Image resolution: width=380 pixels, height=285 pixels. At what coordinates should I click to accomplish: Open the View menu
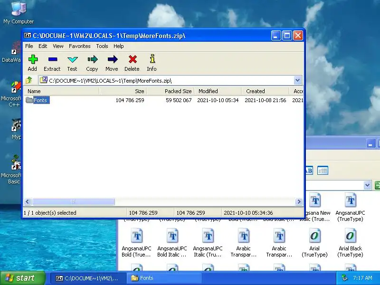coord(58,46)
